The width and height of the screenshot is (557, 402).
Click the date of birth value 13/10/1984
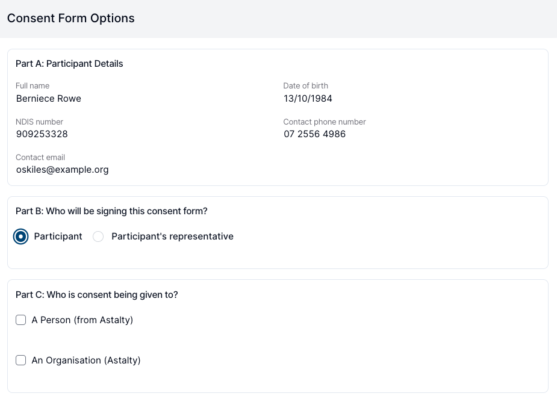pyautogui.click(x=308, y=99)
